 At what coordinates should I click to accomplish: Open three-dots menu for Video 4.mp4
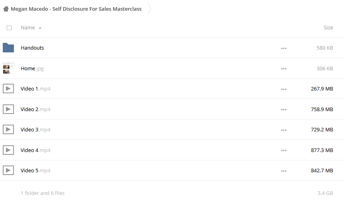pos(284,150)
